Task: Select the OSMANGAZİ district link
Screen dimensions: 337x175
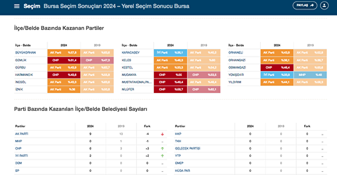Action: (x=237, y=67)
